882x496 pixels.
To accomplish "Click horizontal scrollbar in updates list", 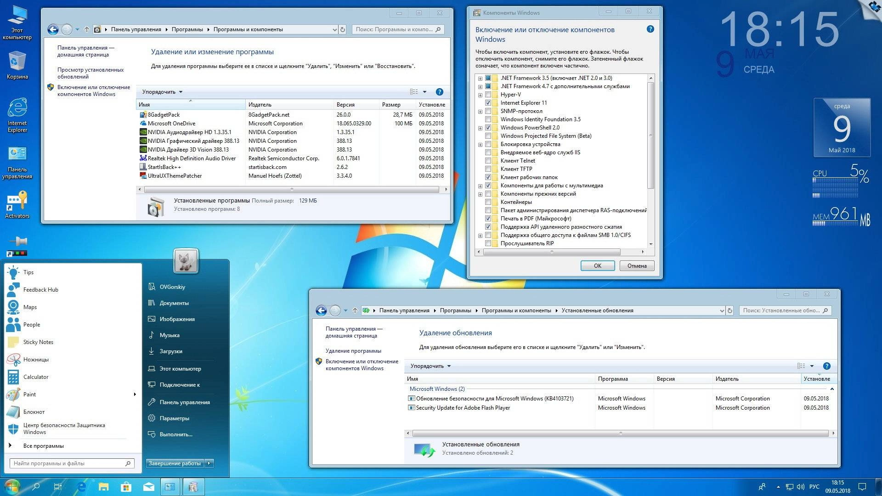I will click(x=620, y=433).
